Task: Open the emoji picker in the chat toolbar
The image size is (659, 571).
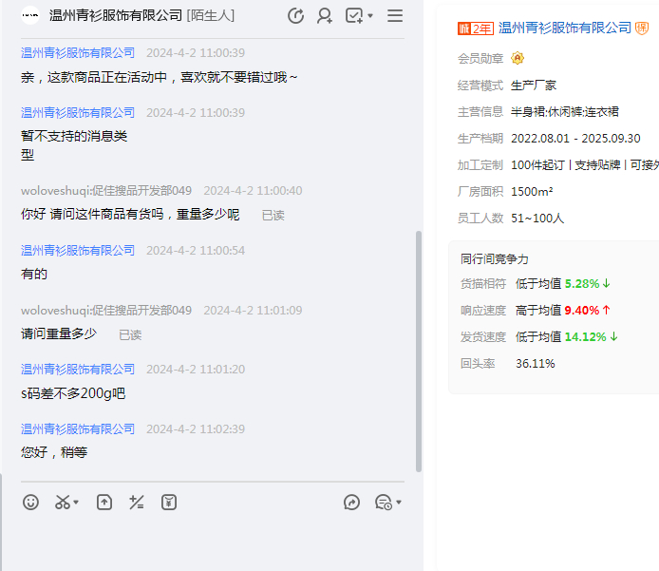Action: (x=31, y=503)
